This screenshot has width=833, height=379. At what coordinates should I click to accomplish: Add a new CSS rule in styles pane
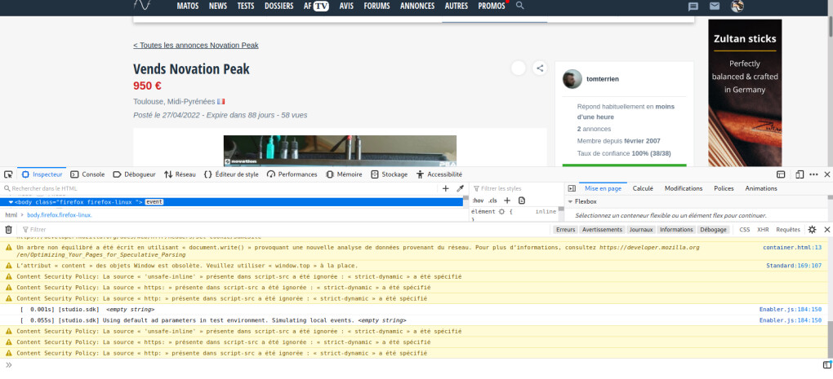[x=507, y=201]
